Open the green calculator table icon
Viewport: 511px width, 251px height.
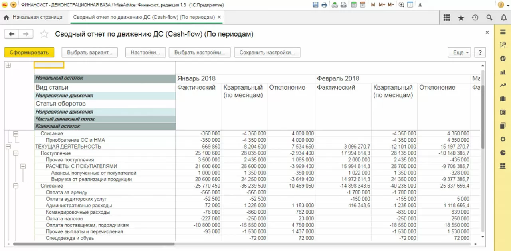point(354,5)
